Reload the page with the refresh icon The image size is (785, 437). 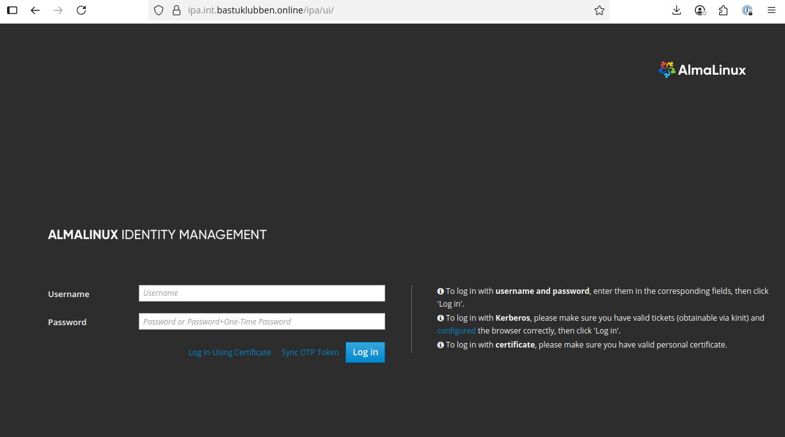[81, 10]
